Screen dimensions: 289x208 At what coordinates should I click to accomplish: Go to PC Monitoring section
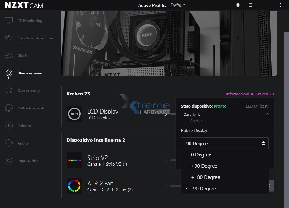pyautogui.click(x=30, y=21)
